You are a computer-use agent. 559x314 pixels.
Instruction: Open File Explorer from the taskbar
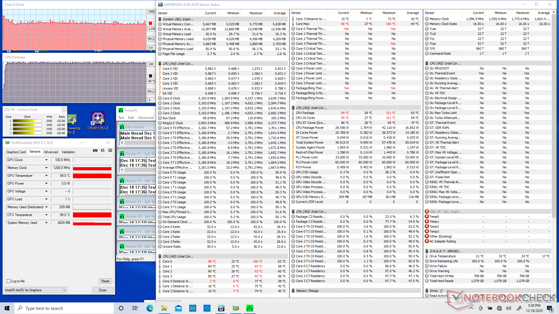click(x=164, y=308)
